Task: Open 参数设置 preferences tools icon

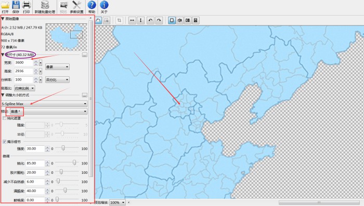Action: point(76,5)
